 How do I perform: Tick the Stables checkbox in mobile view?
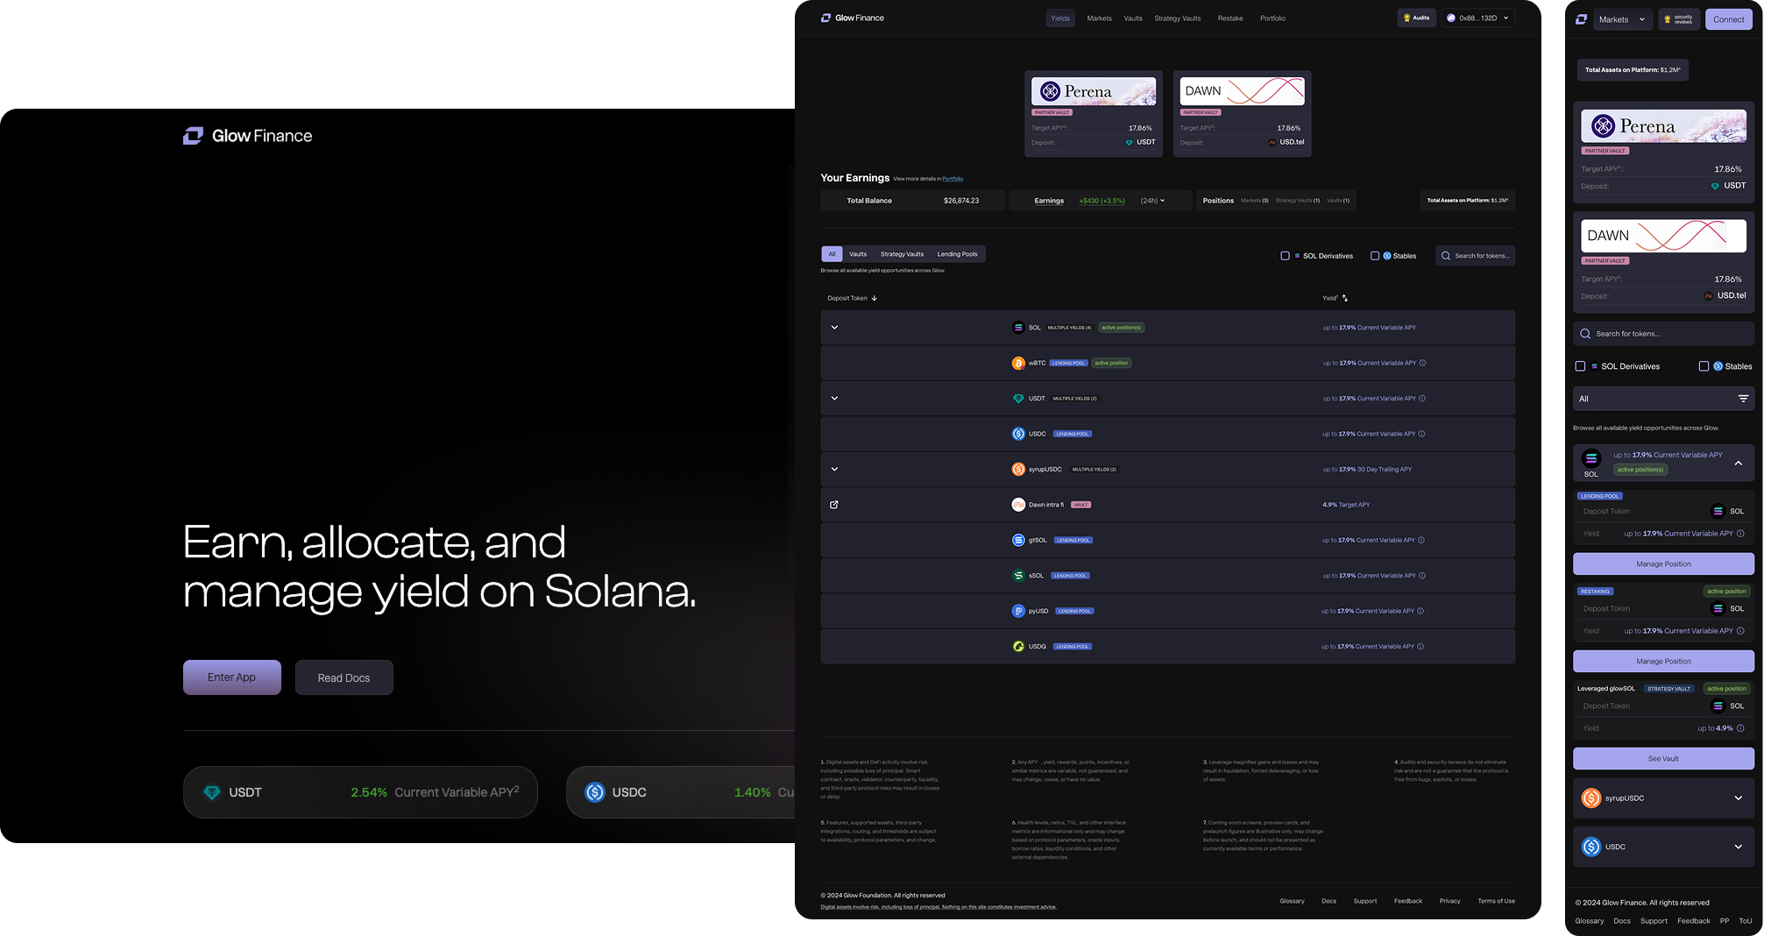tap(1704, 366)
